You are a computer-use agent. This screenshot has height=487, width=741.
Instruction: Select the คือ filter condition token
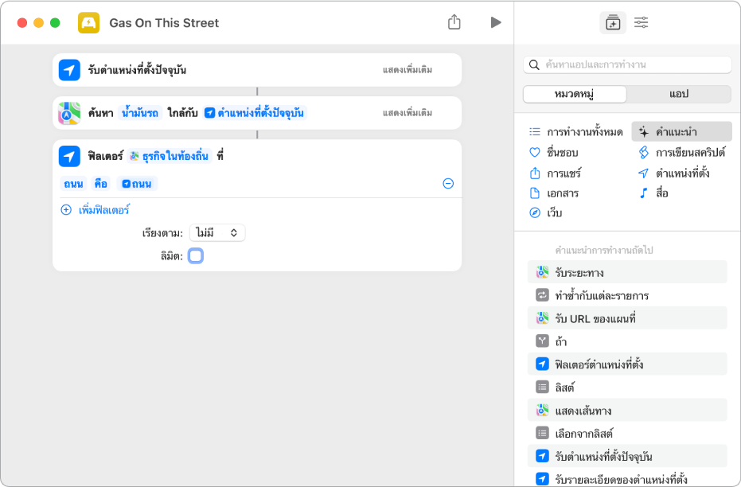point(101,184)
